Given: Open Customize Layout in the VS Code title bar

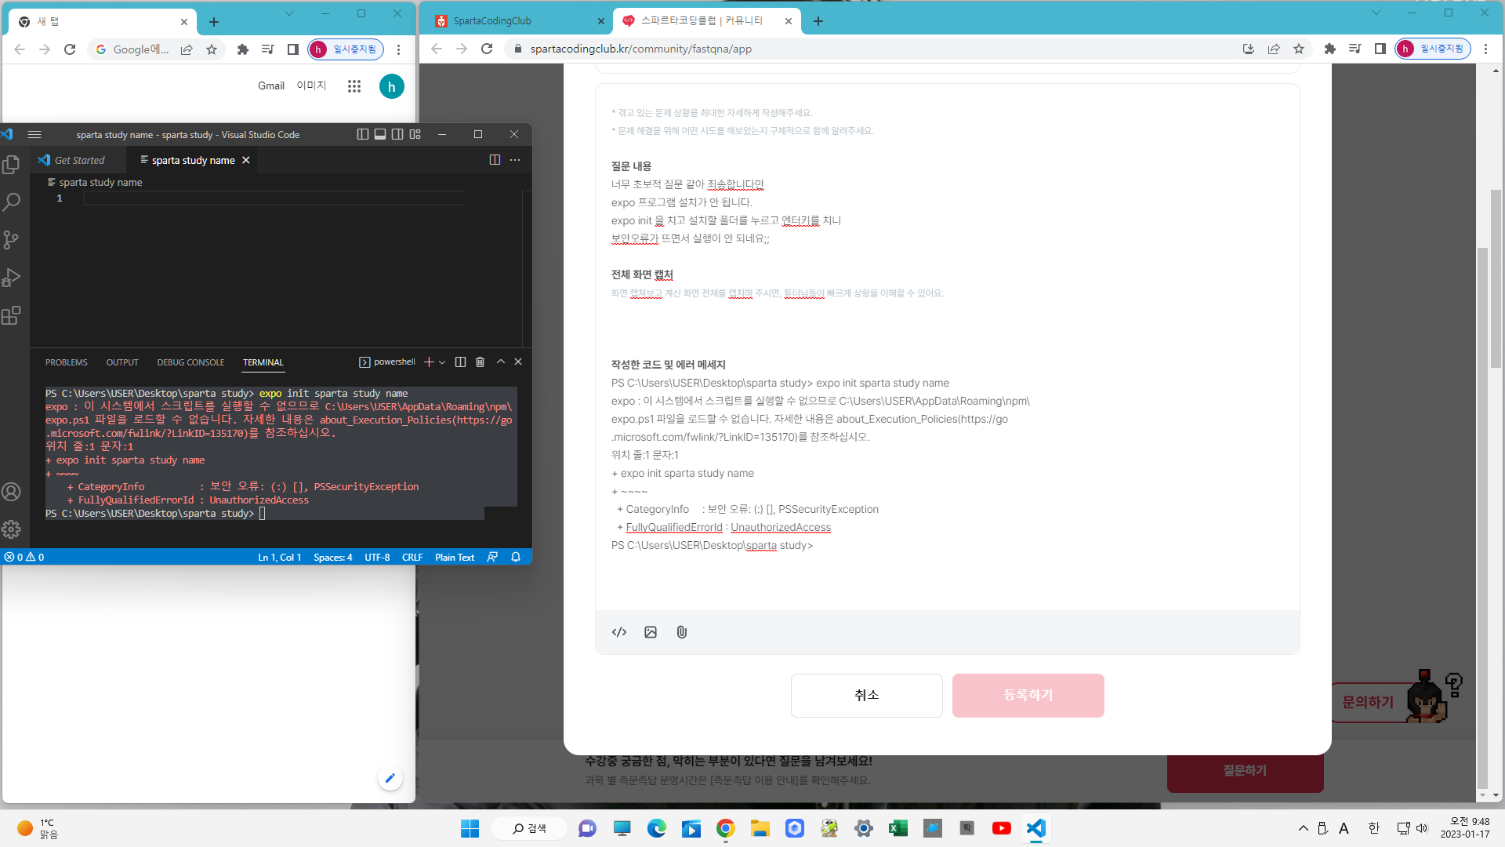Looking at the screenshot, I should [x=415, y=134].
